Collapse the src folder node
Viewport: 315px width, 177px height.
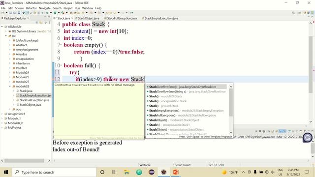pyautogui.click(x=6, y=36)
